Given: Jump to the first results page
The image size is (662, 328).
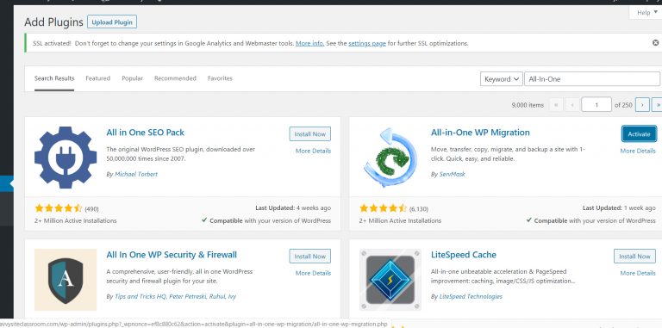Looking at the screenshot, I should [x=556, y=104].
